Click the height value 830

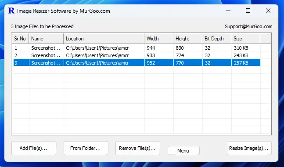[x=180, y=48]
